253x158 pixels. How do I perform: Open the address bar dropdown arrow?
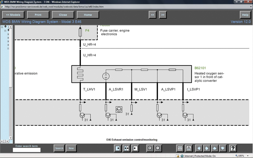coord(251,7)
